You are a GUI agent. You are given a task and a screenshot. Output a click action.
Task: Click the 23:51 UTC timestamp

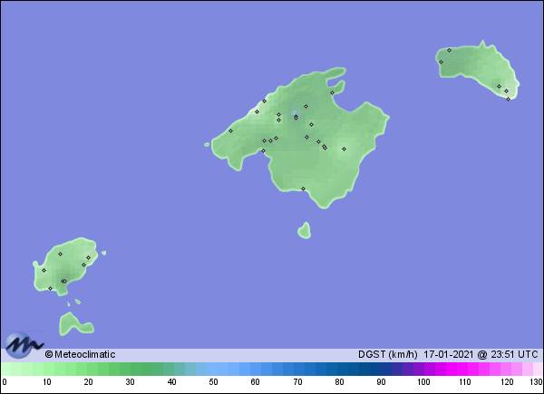point(514,354)
